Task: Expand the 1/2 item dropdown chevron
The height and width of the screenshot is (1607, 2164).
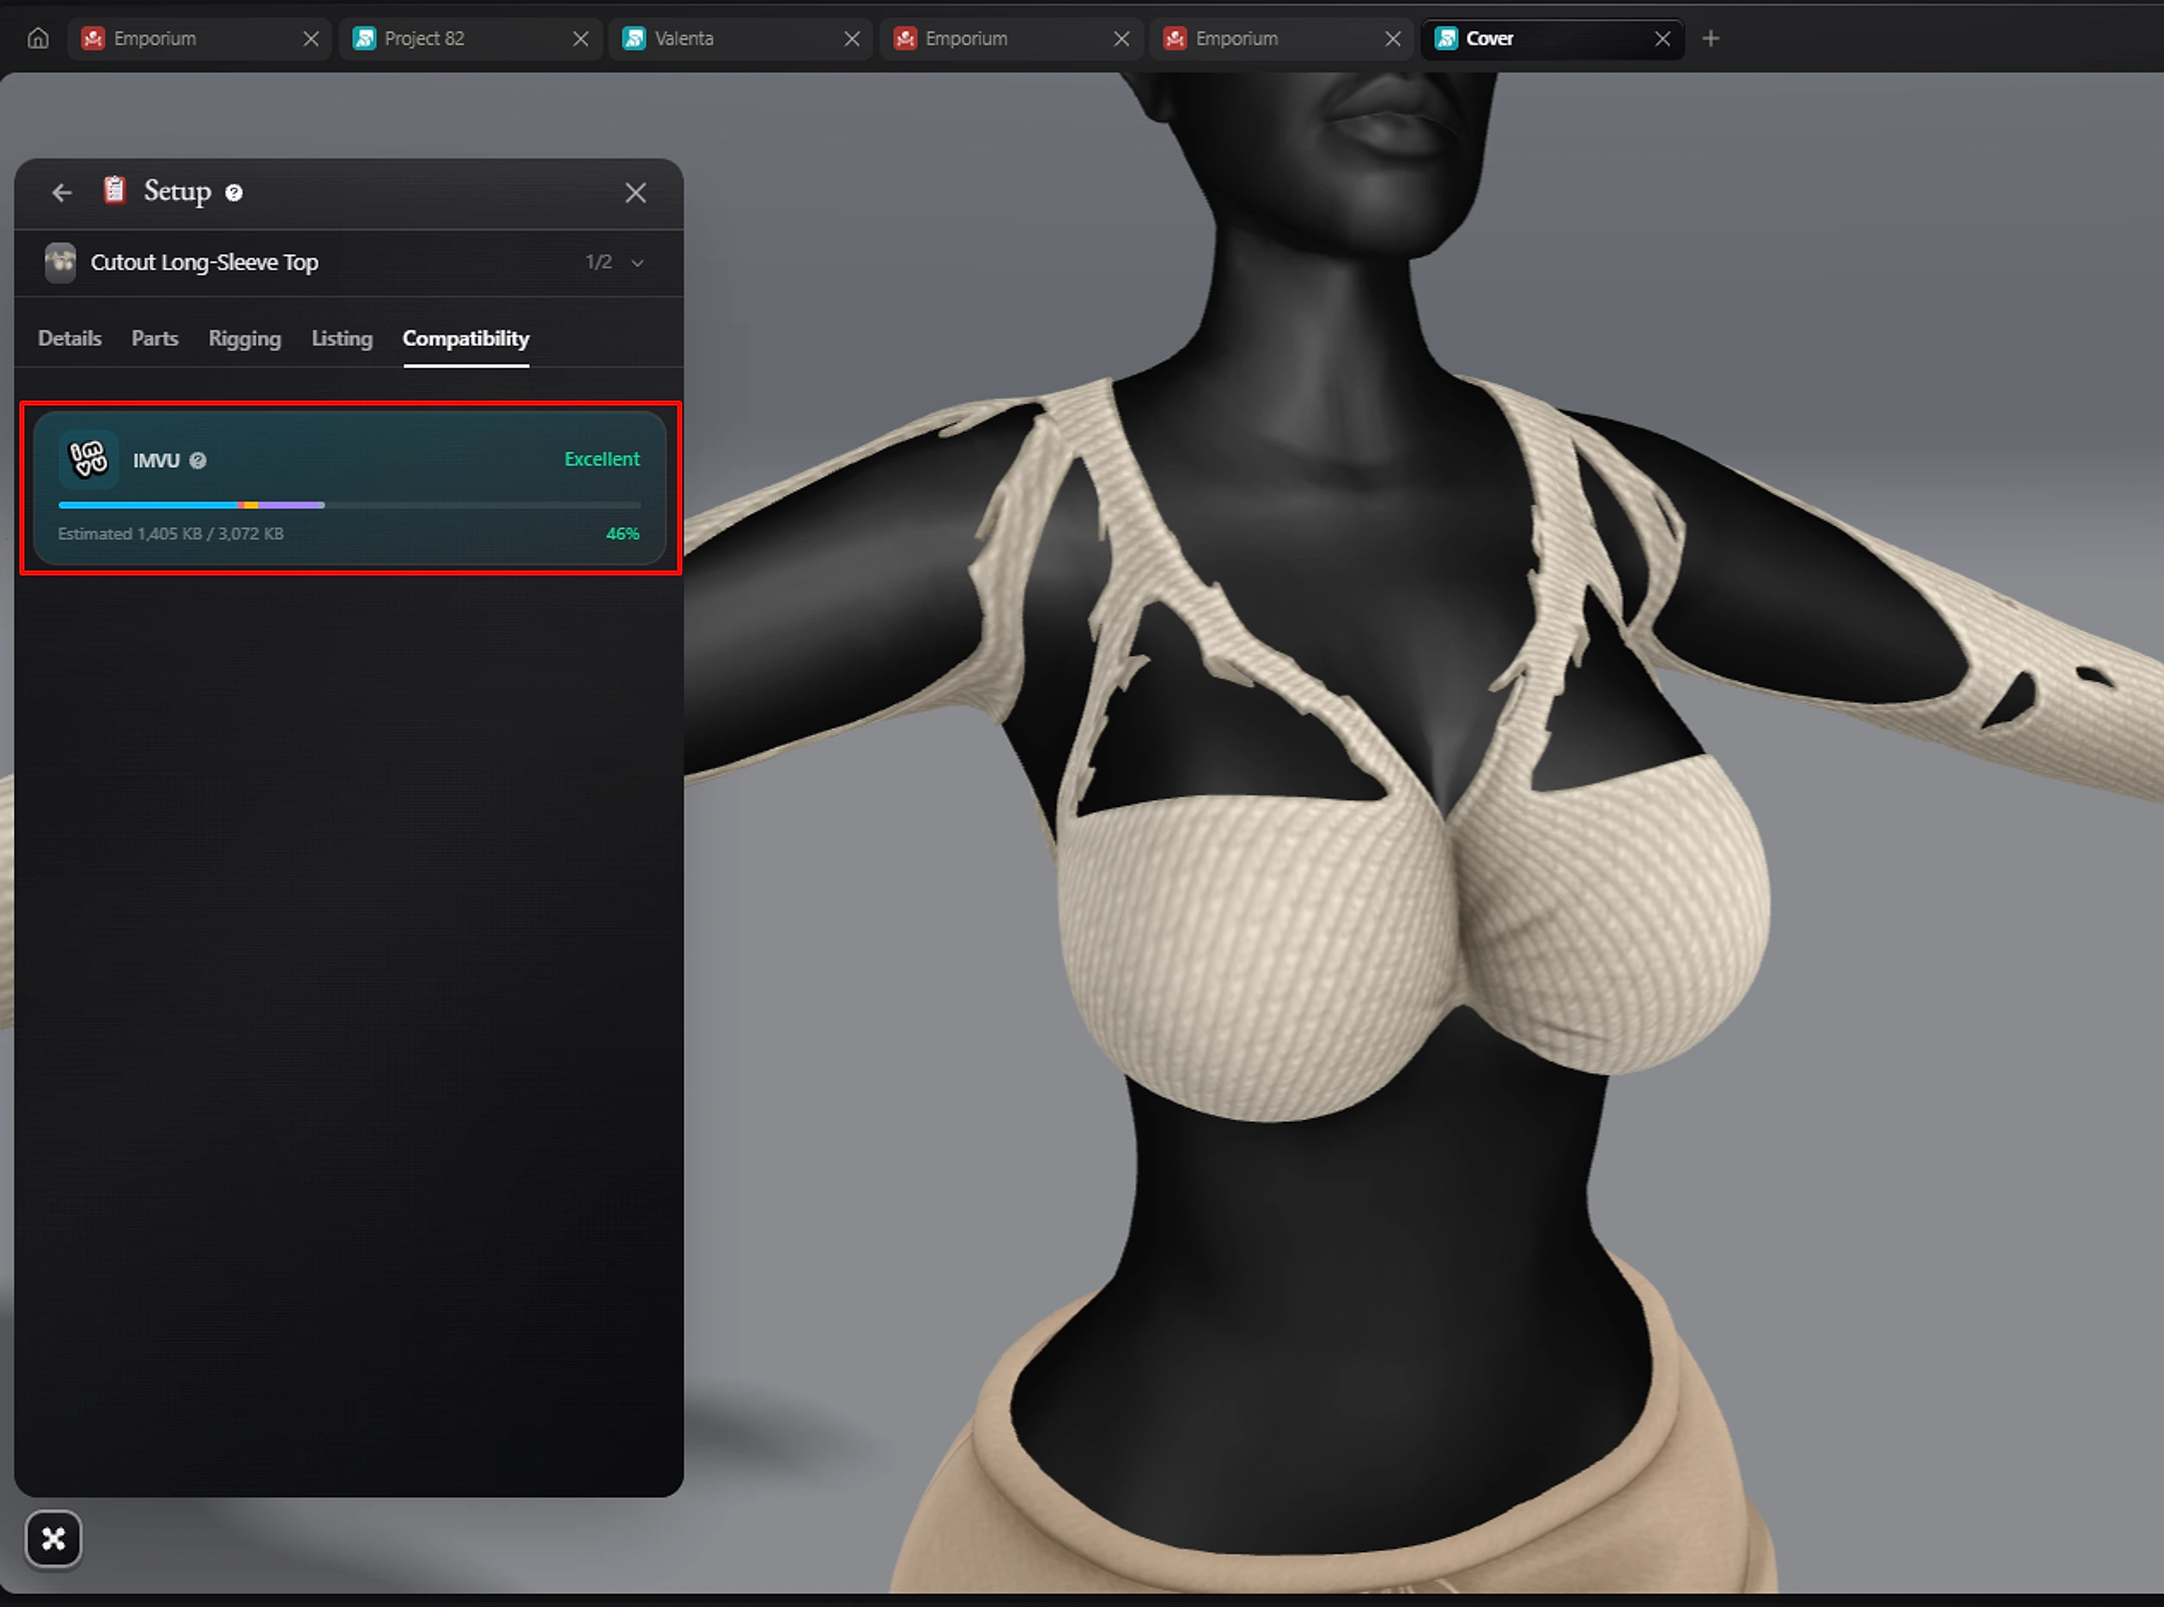Action: coord(637,263)
